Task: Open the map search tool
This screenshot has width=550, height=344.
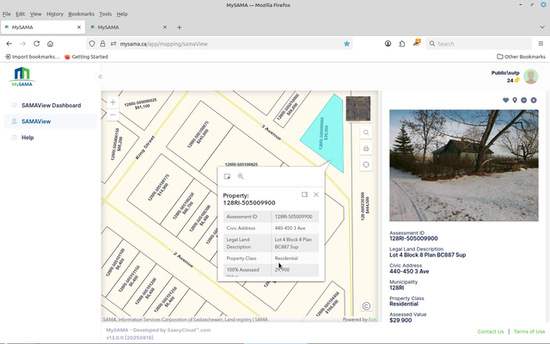Action: pos(366,132)
